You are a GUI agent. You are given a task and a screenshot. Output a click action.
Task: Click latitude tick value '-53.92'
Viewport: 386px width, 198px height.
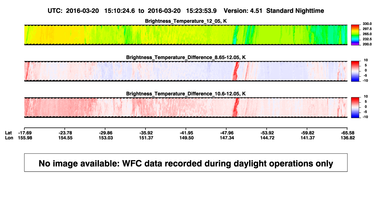coord(267,133)
